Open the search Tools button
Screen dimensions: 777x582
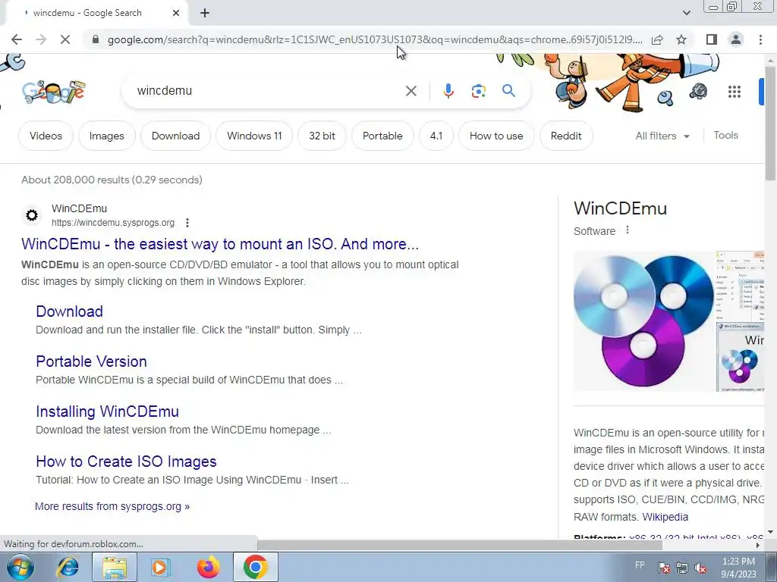[725, 135]
